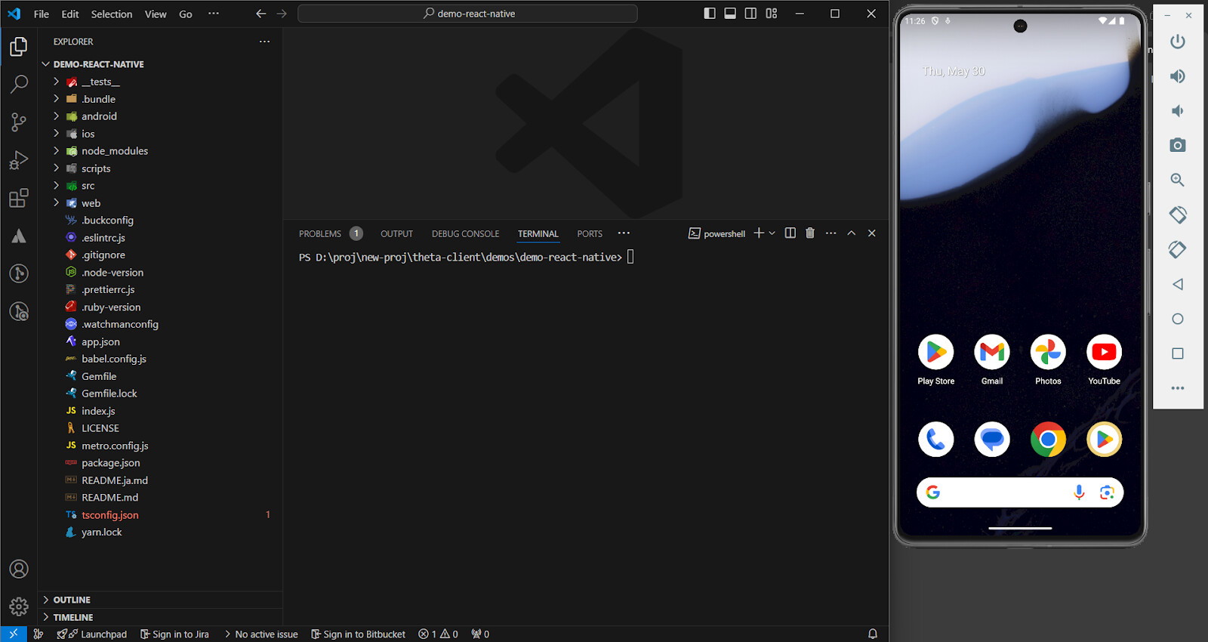Toggle the primary side bar
The image size is (1208, 642).
point(710,14)
